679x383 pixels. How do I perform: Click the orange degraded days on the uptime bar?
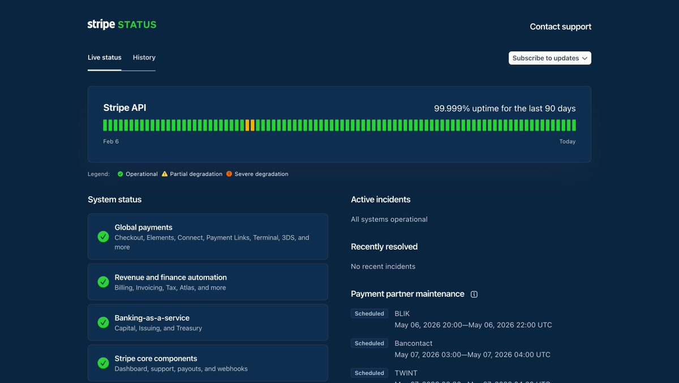point(250,125)
